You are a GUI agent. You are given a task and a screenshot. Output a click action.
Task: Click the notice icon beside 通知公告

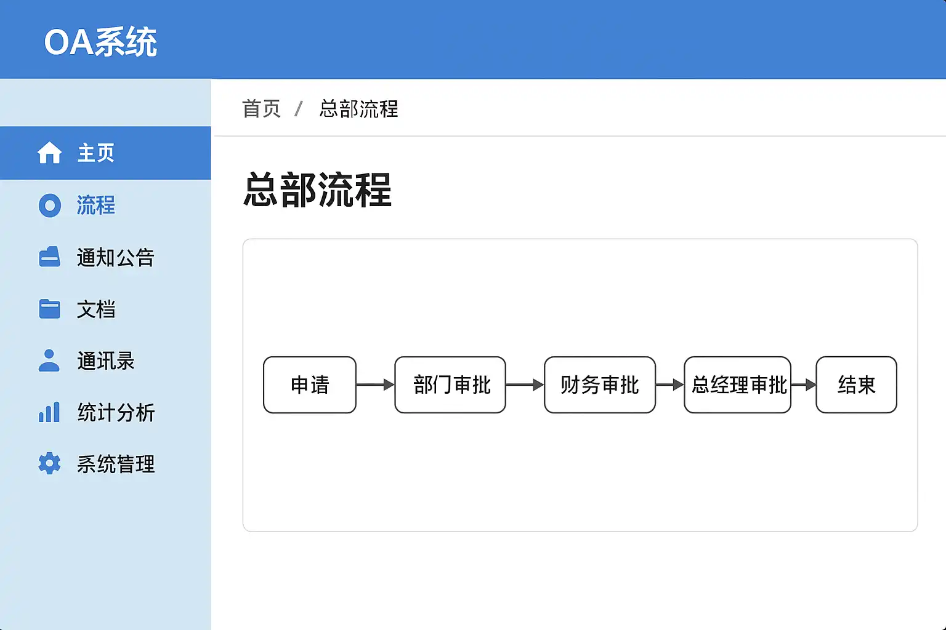[x=49, y=257]
